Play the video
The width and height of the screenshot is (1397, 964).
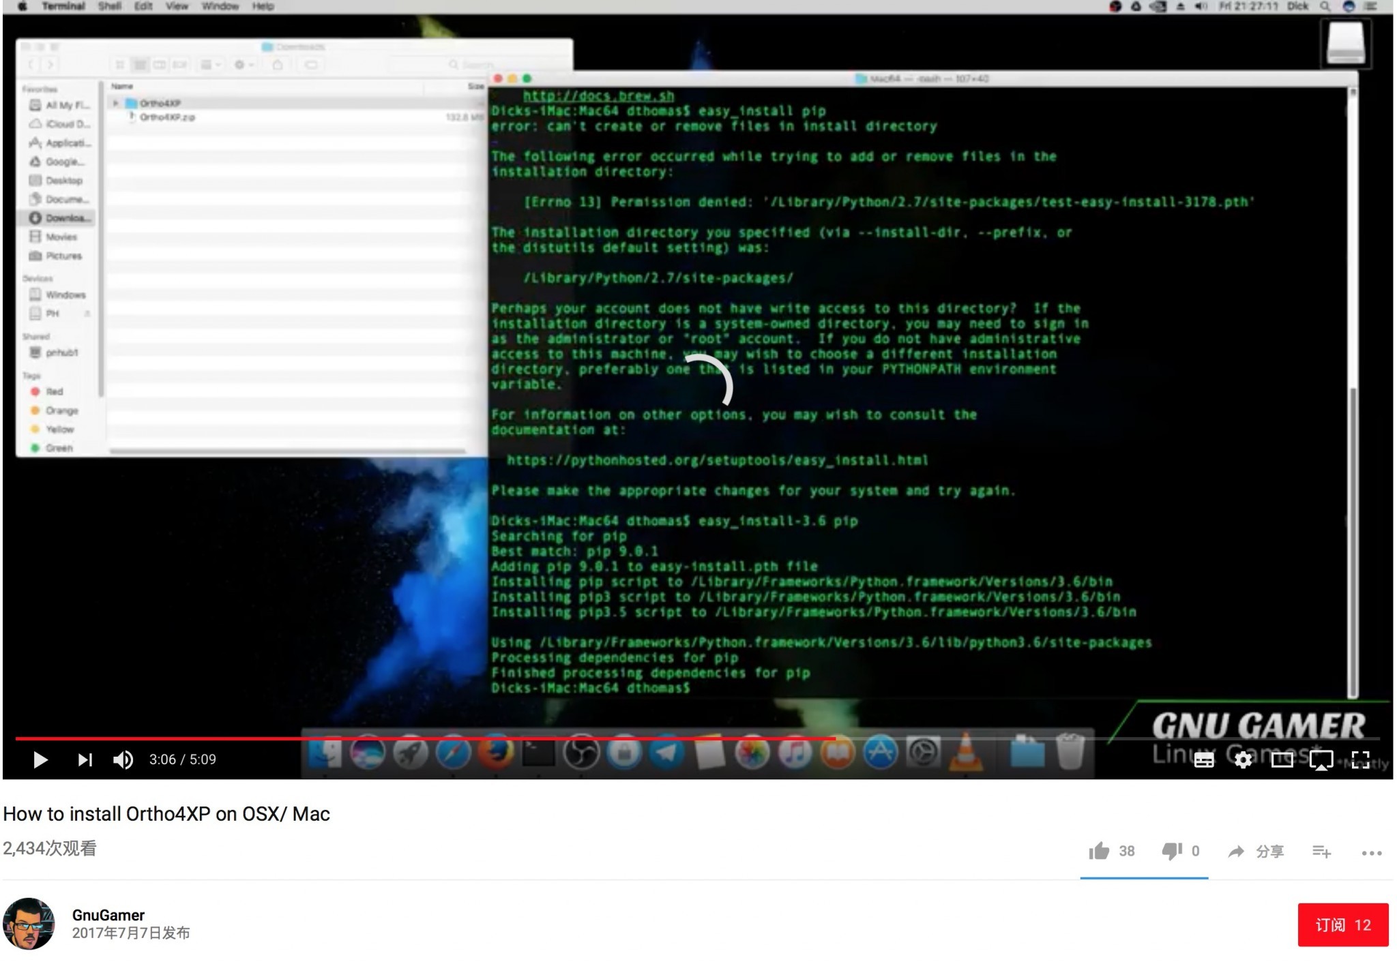pyautogui.click(x=40, y=759)
